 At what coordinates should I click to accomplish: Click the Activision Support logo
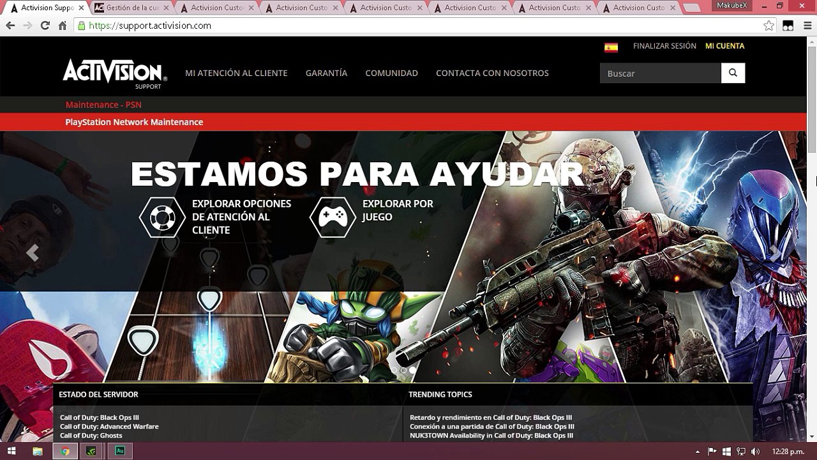pyautogui.click(x=115, y=73)
